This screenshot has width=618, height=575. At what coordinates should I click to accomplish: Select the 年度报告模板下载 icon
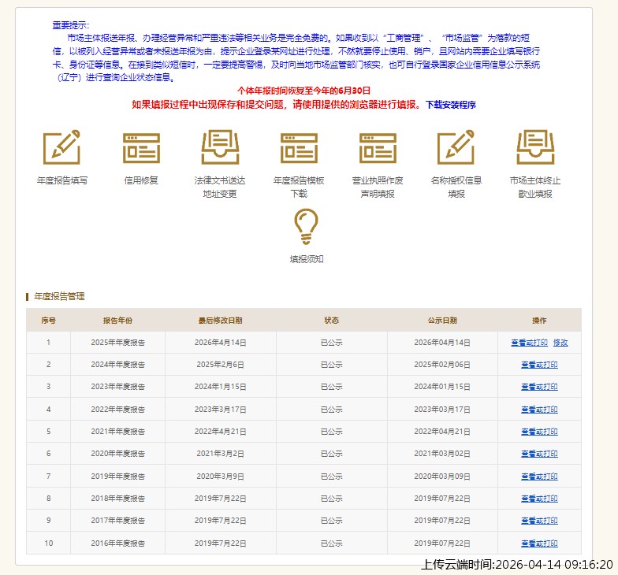299,148
